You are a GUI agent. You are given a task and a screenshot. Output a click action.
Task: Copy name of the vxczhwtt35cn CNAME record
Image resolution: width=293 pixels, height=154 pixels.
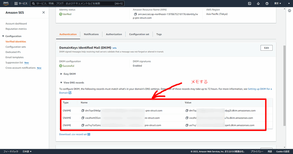pyautogui.click(x=83, y=118)
